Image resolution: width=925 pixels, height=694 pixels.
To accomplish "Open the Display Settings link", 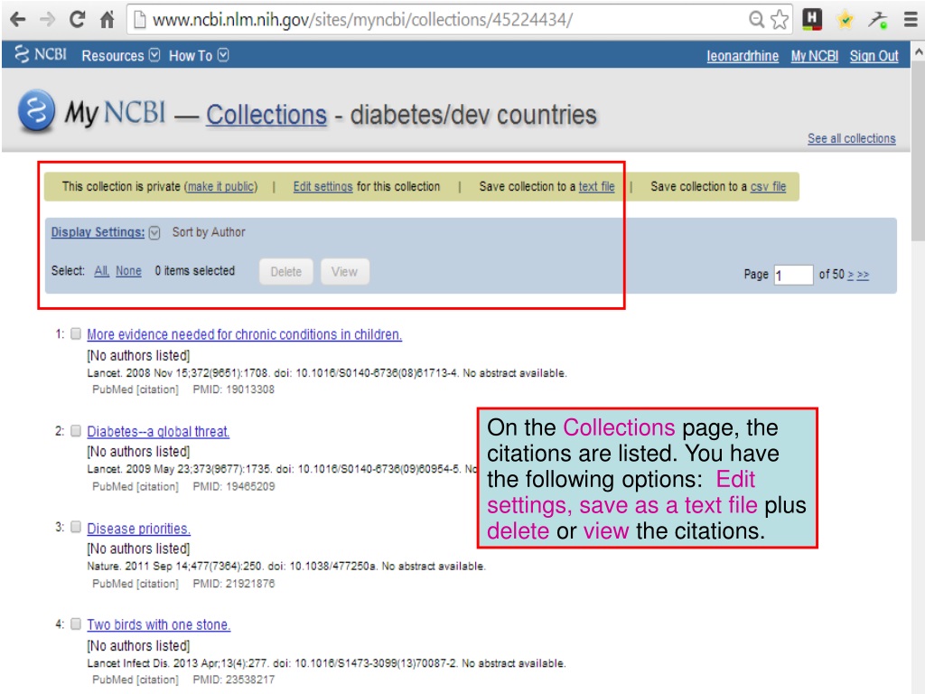I will tap(98, 232).
